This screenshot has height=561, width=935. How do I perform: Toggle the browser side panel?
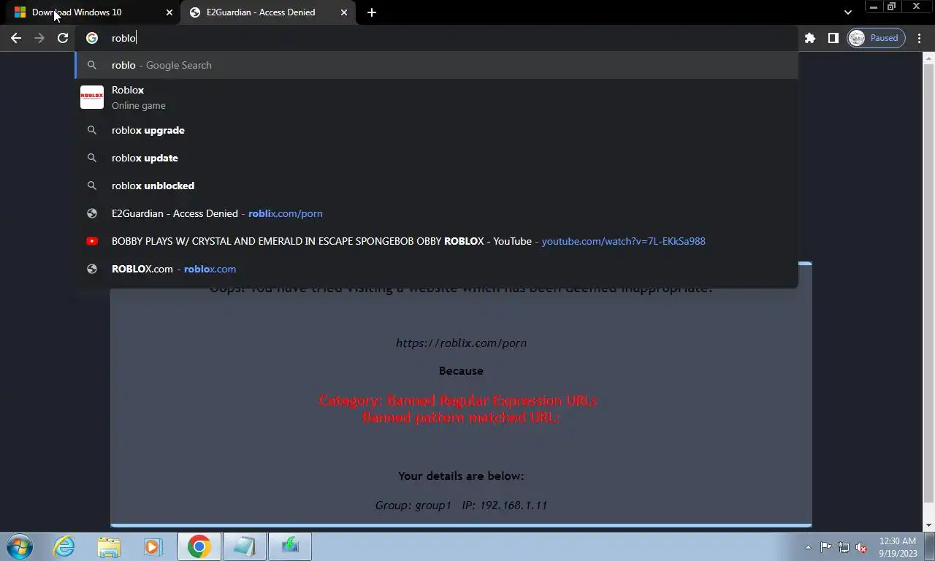[833, 38]
